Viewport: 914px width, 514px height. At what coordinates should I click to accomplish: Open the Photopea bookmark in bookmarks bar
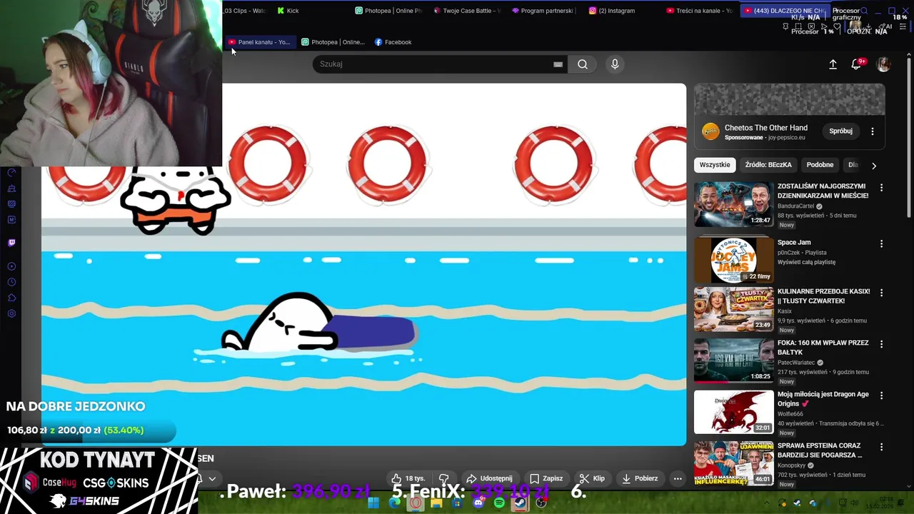point(333,42)
